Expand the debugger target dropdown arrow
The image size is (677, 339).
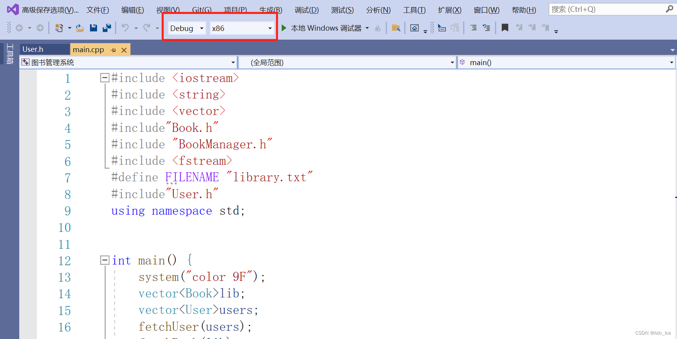[x=367, y=28]
